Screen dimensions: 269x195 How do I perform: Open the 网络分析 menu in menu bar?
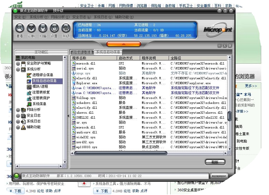click(60, 17)
